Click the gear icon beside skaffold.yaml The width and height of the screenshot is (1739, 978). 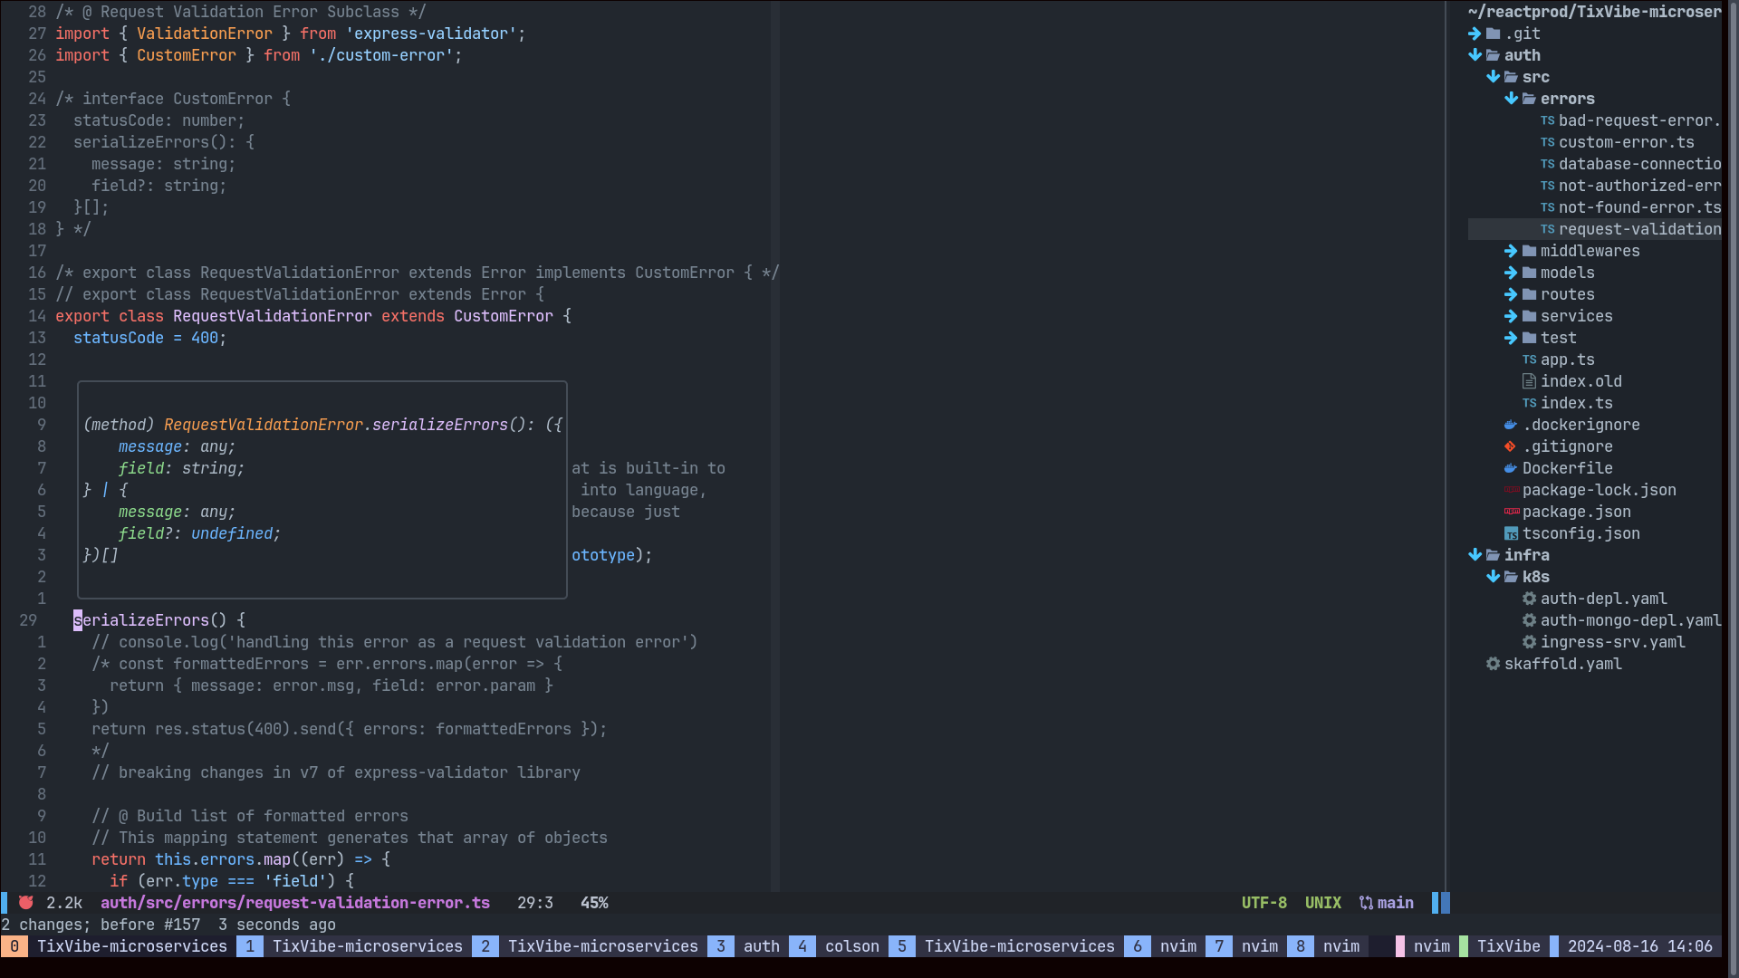click(1493, 664)
